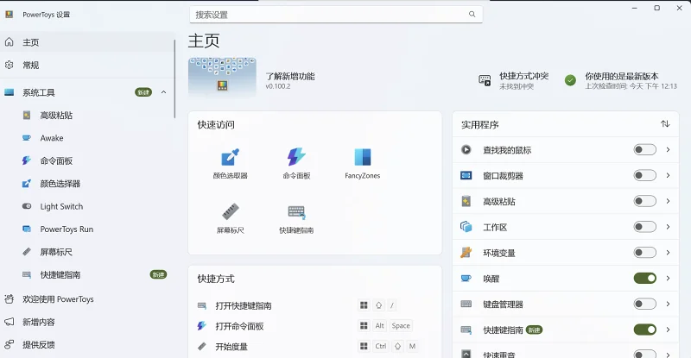Click 颜色选择器 icon in sidebar
Viewport: 691px width, 358px height.
click(x=27, y=183)
